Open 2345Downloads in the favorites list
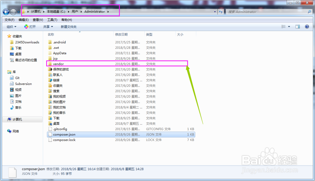315x181 pixels. 27,42
